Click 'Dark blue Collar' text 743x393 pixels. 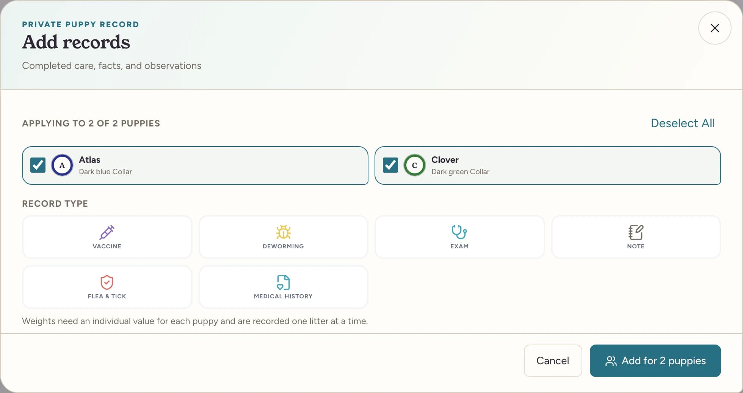pyautogui.click(x=105, y=172)
